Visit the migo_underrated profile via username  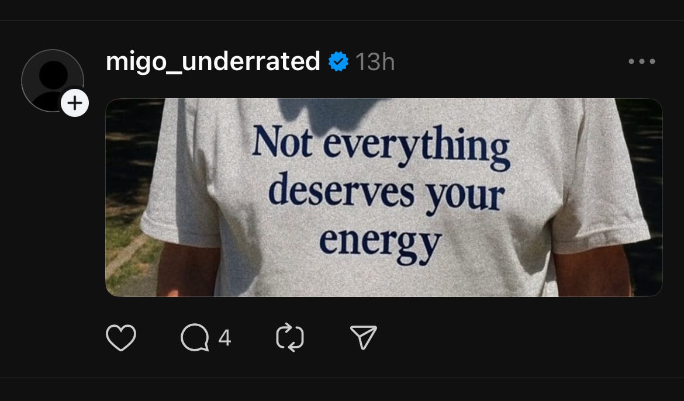213,61
